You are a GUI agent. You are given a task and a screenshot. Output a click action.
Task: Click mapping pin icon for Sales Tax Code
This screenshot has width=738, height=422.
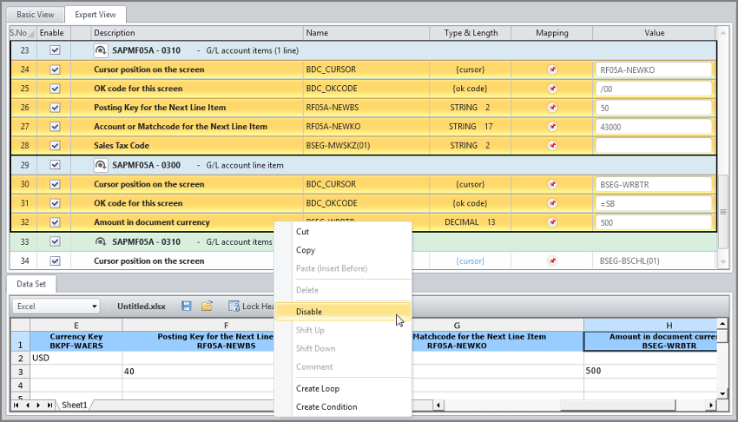(551, 146)
